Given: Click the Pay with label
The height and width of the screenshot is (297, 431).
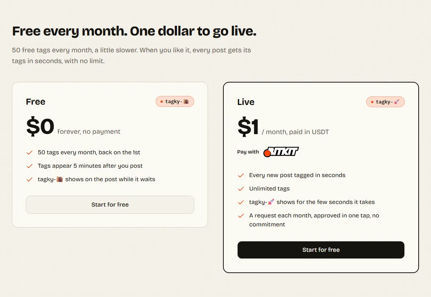Looking at the screenshot, I should click(248, 152).
